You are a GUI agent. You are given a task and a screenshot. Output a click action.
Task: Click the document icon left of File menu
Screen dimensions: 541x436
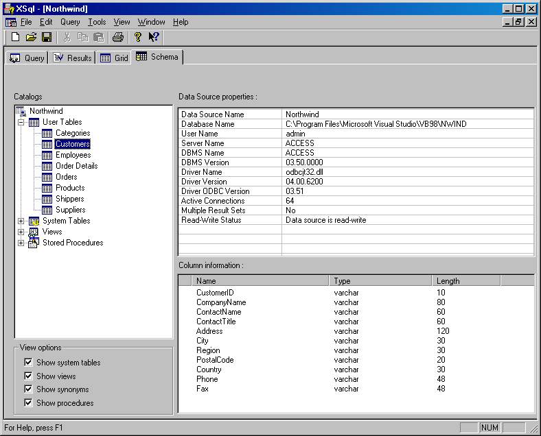[x=11, y=23]
